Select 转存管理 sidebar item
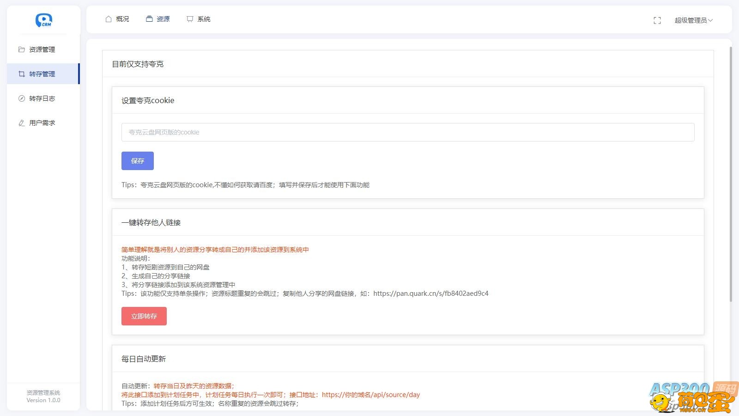Screen dimensions: 739x416 coord(43,74)
